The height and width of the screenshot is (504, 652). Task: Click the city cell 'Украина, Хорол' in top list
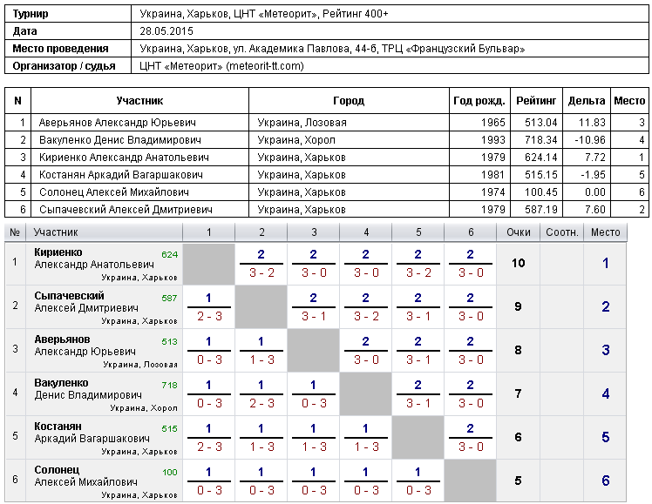[x=296, y=140]
